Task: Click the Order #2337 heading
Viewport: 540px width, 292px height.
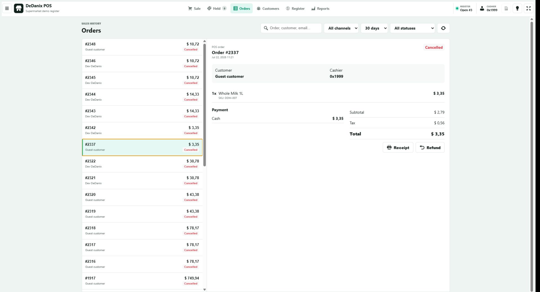Action: point(225,53)
